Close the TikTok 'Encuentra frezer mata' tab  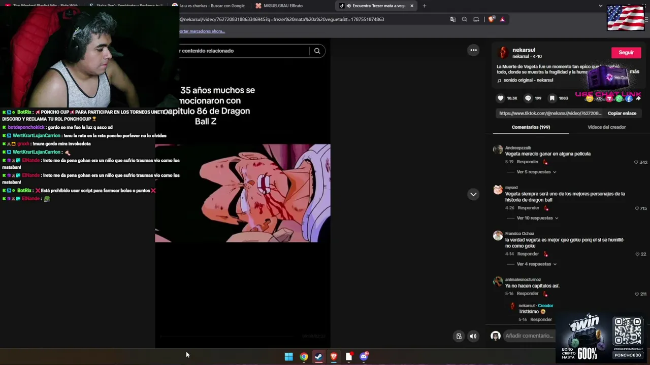[412, 6]
